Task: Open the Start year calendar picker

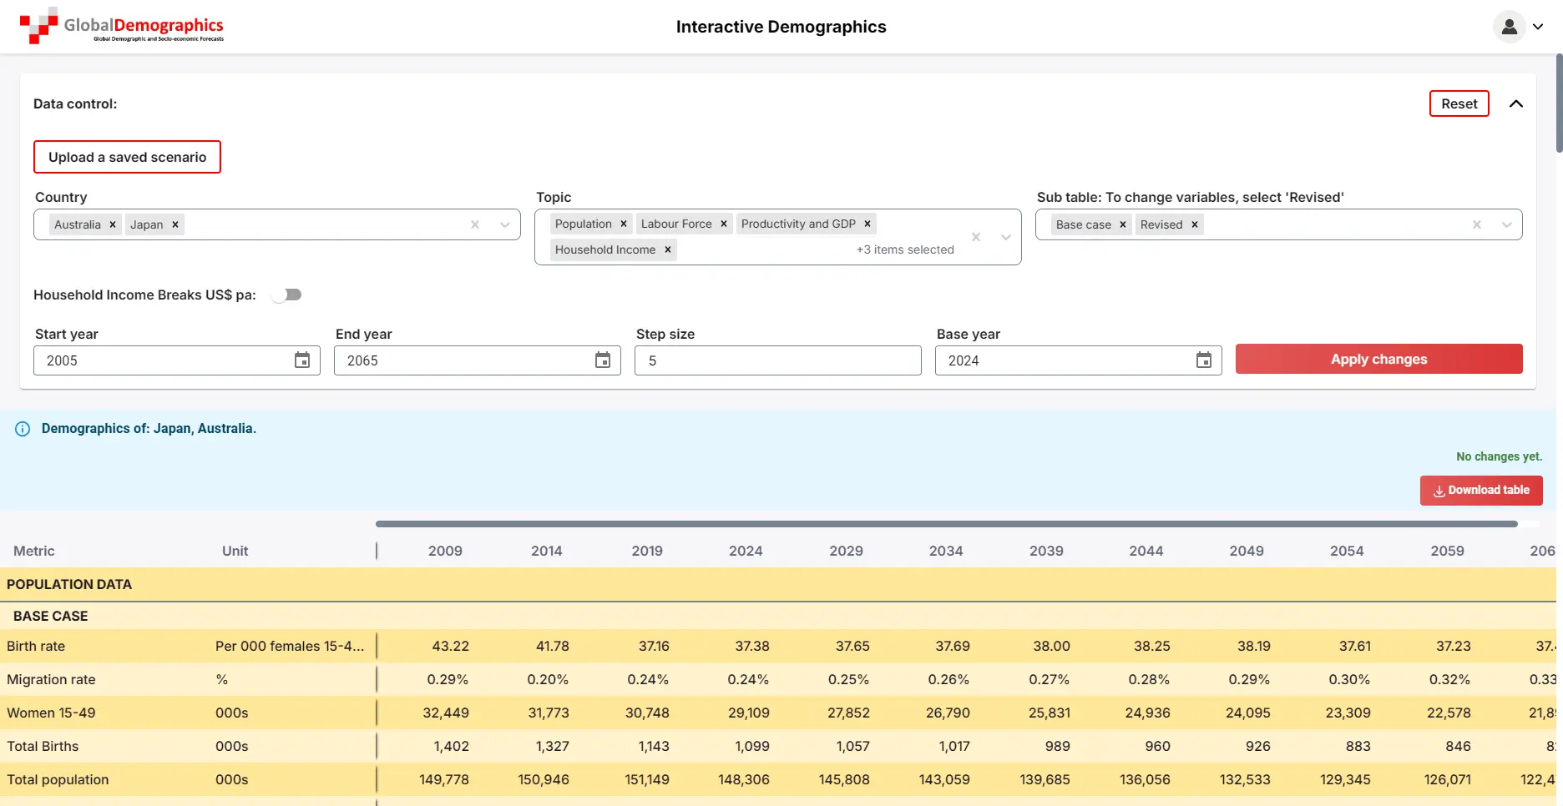Action: point(302,360)
